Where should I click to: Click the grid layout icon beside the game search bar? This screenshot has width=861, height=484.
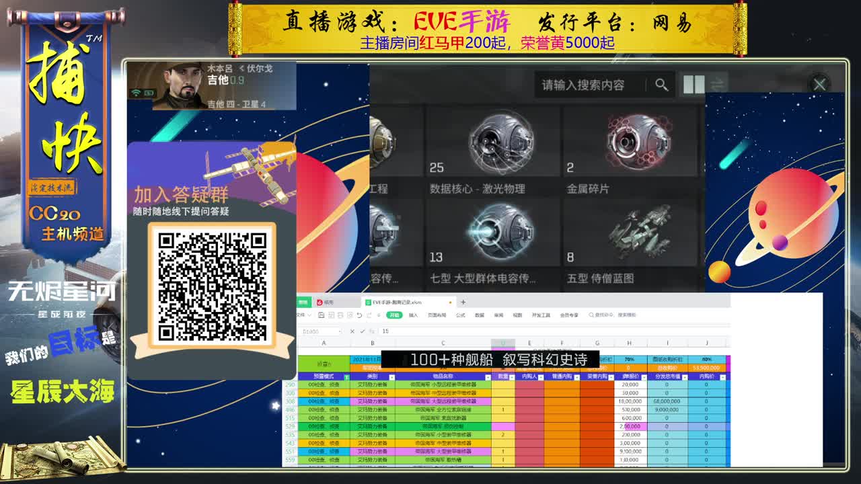tap(694, 84)
